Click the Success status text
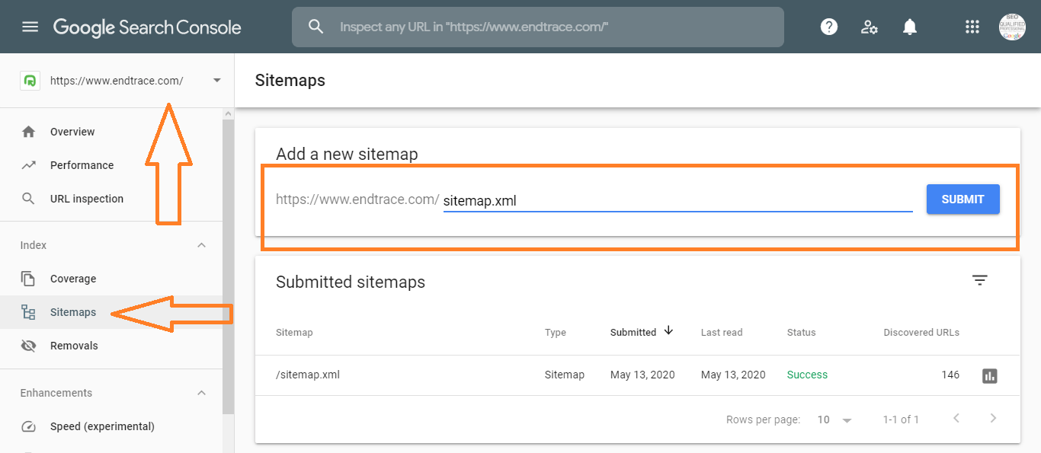Viewport: 1041px width, 453px height. point(807,375)
